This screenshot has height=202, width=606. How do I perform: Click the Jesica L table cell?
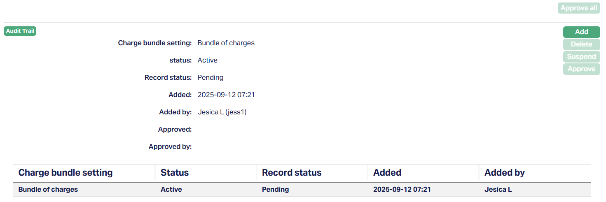498,190
